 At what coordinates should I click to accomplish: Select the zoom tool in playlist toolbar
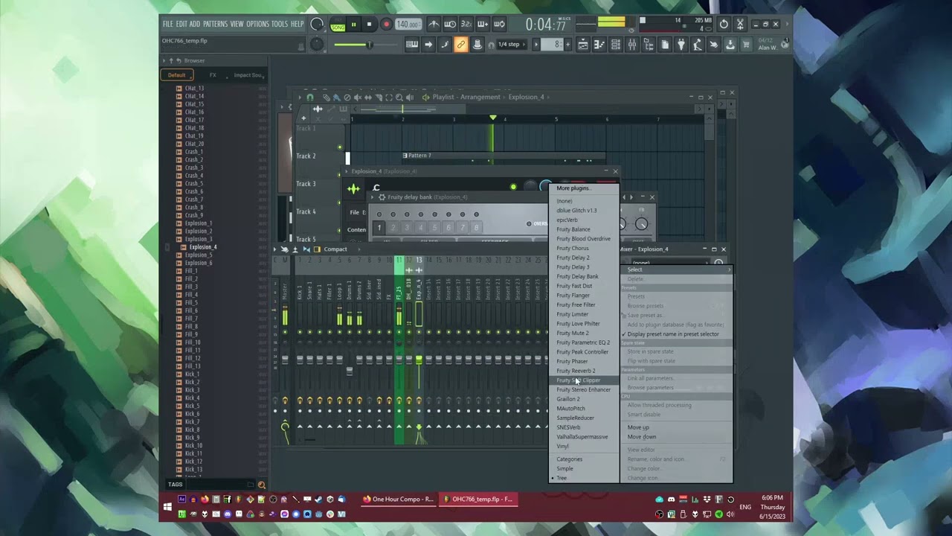point(399,98)
